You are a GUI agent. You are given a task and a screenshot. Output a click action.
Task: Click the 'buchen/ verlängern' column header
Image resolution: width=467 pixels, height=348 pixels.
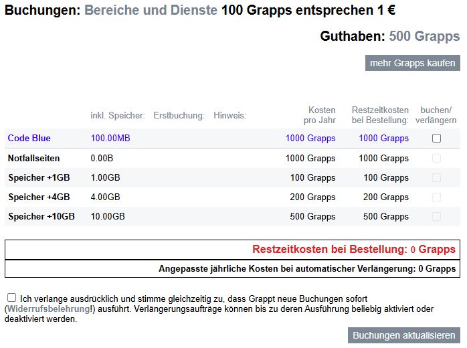click(436, 115)
